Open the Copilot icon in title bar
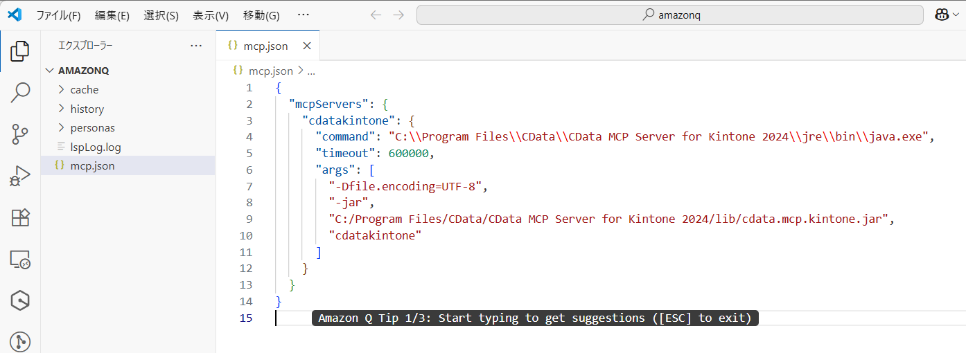 tap(942, 15)
